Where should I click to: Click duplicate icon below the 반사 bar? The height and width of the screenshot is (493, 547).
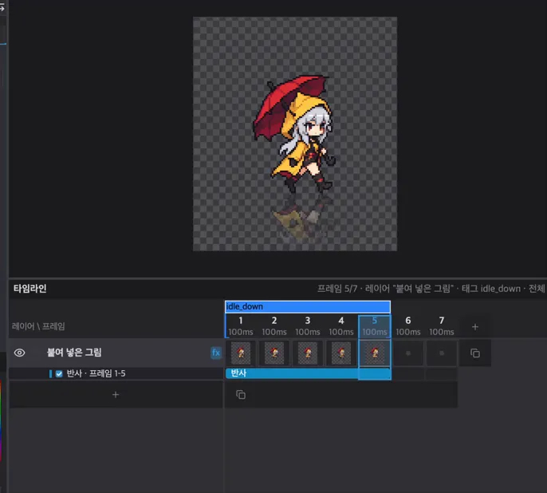pos(241,395)
